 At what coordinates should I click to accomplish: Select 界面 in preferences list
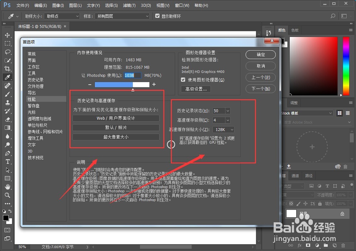[32, 60]
